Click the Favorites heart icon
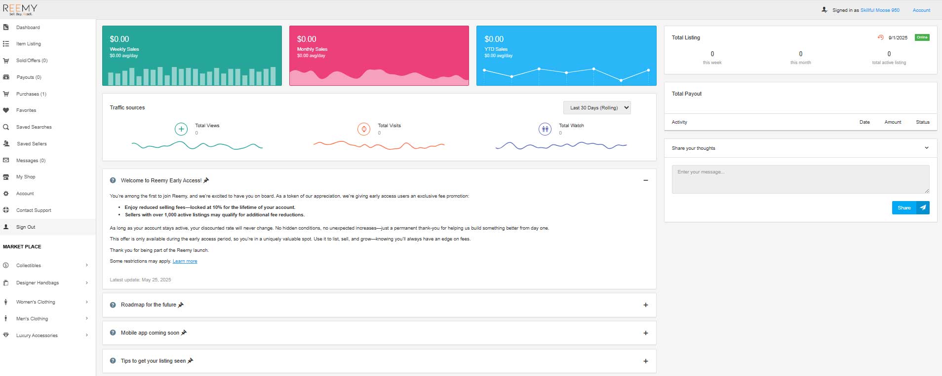Image resolution: width=942 pixels, height=376 pixels. [x=6, y=110]
